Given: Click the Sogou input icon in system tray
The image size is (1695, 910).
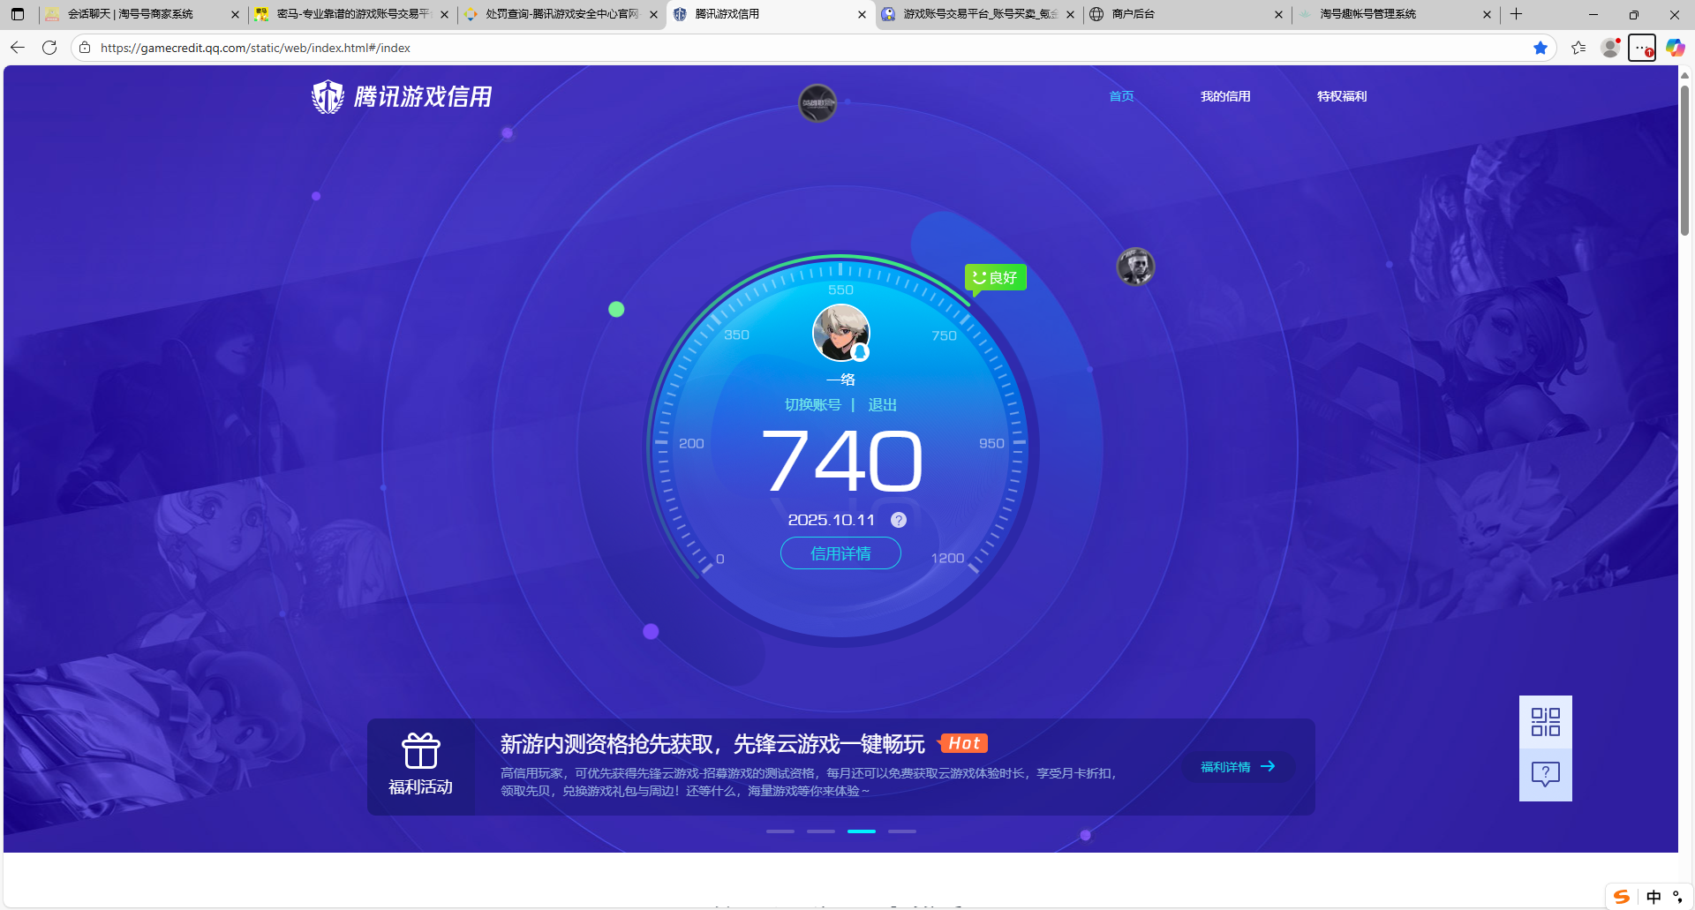Looking at the screenshot, I should pyautogui.click(x=1623, y=895).
